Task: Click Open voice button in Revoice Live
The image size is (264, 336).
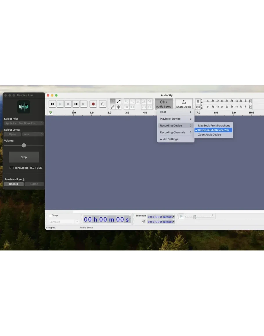Action: (x=12, y=134)
